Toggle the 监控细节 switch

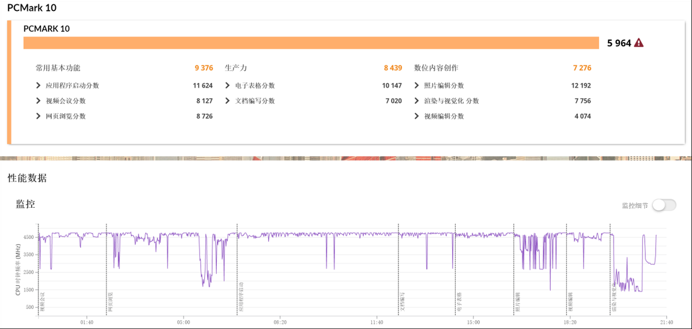click(664, 205)
